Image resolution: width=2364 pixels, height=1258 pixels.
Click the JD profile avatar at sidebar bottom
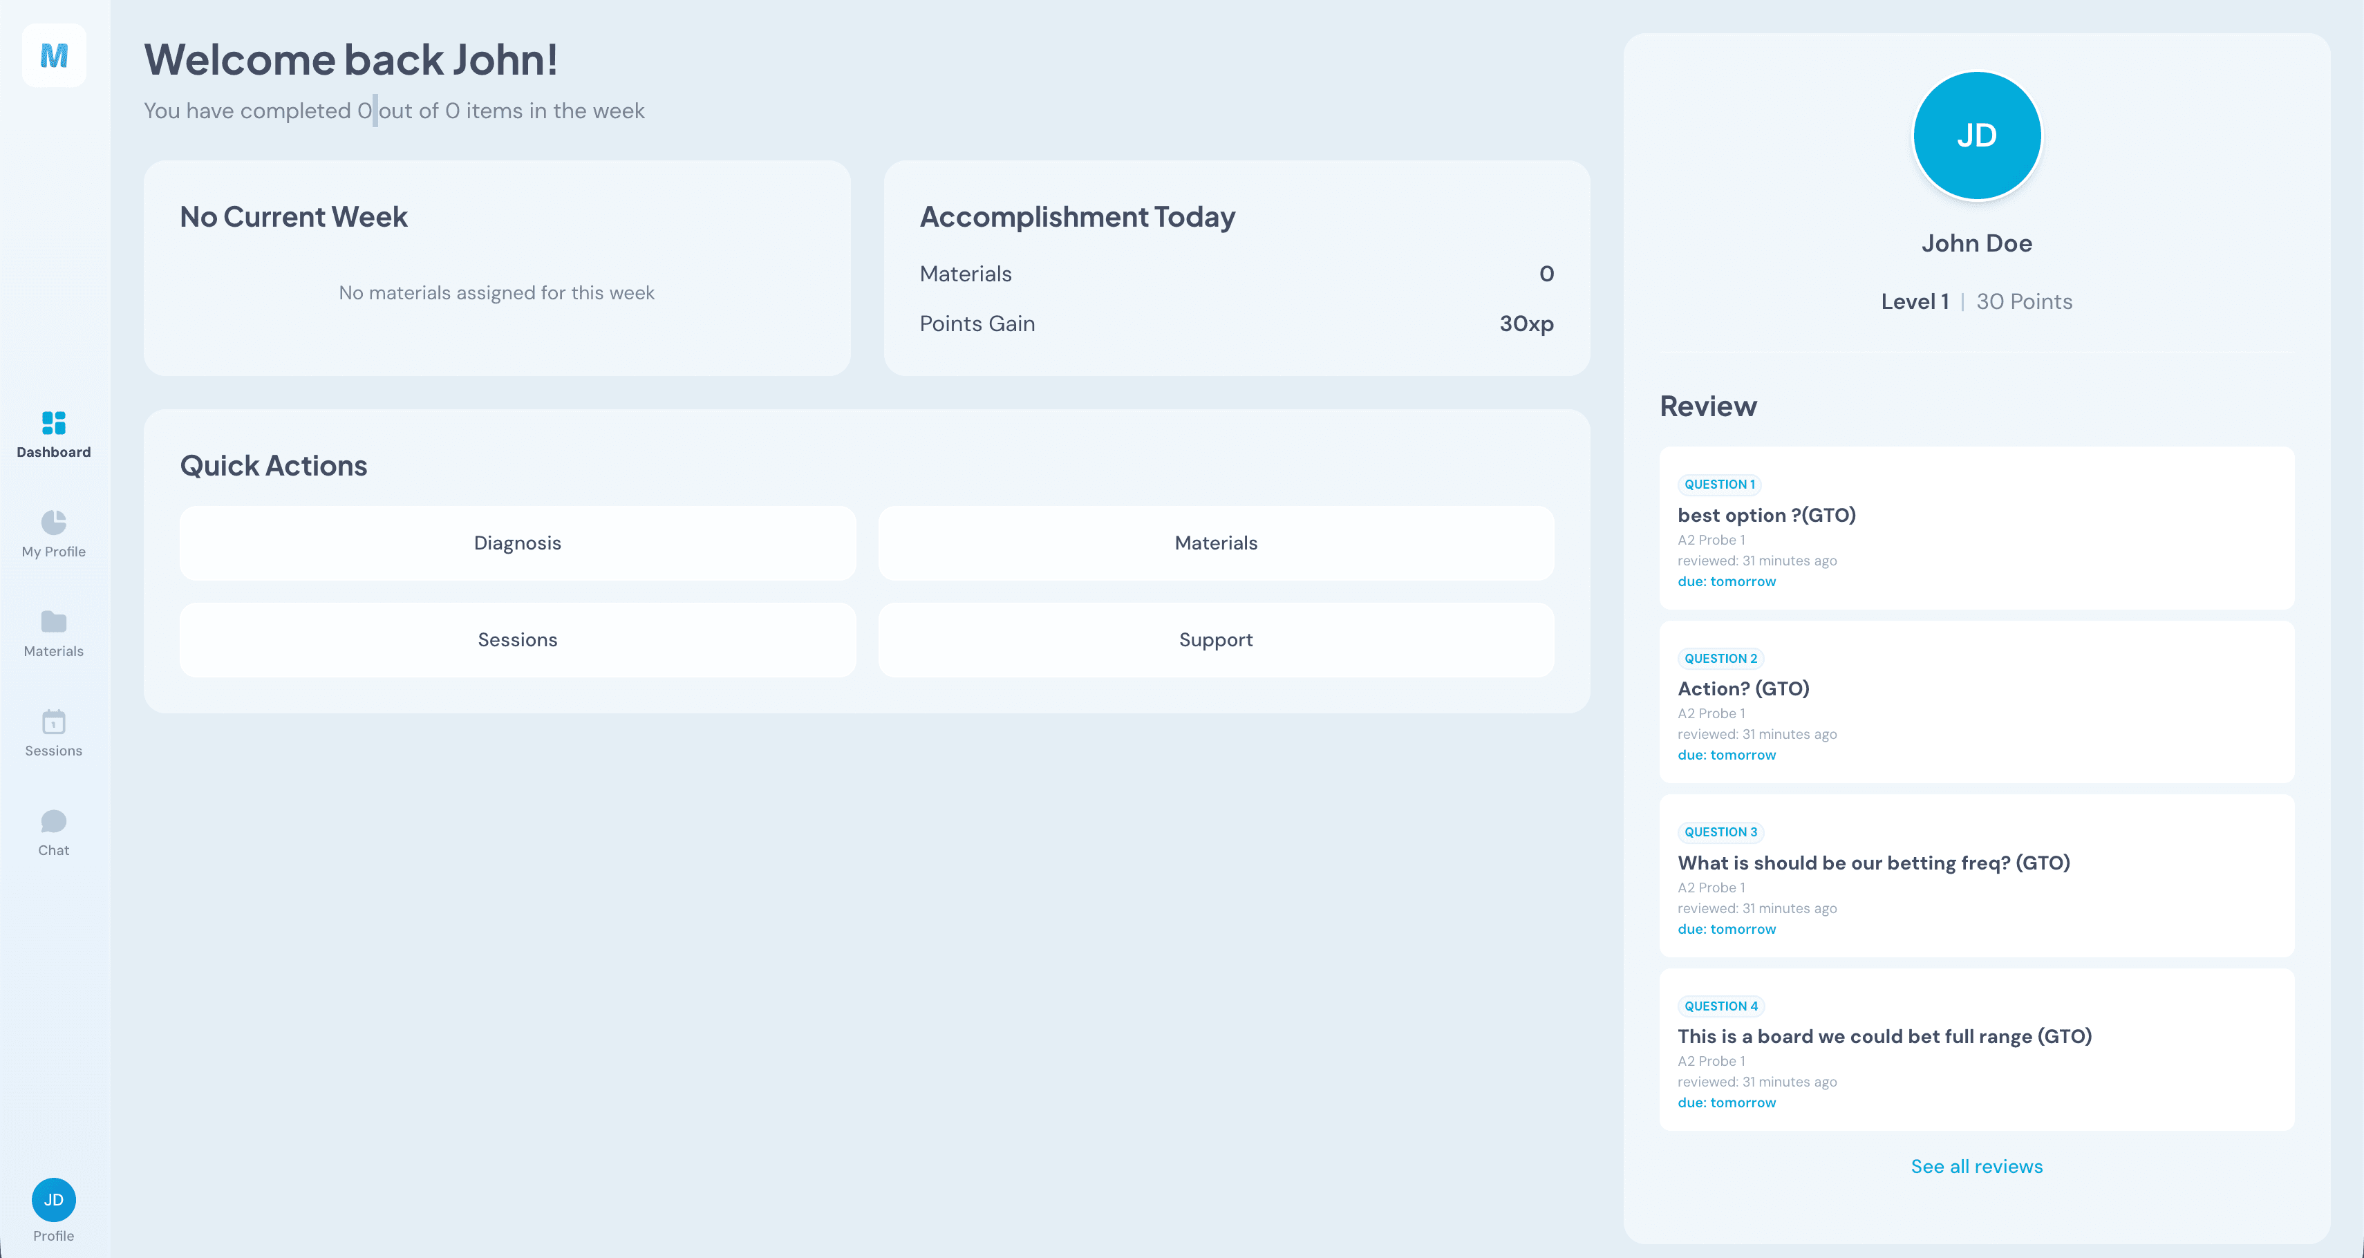[x=53, y=1200]
